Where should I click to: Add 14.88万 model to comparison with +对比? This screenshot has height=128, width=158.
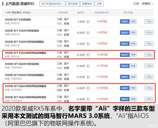click(x=149, y=88)
